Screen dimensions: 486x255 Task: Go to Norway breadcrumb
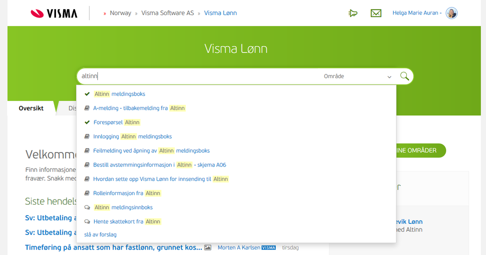click(121, 13)
